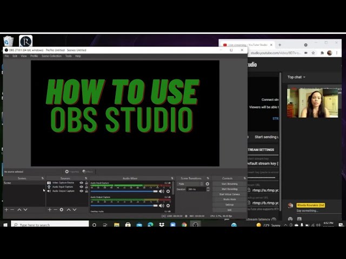
Task: Remove source using the Sources minus icon
Action: [x=55, y=210]
